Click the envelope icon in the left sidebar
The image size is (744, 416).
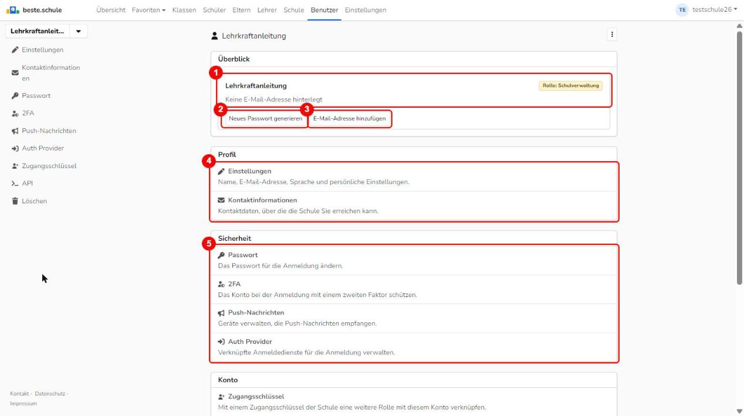tap(15, 73)
